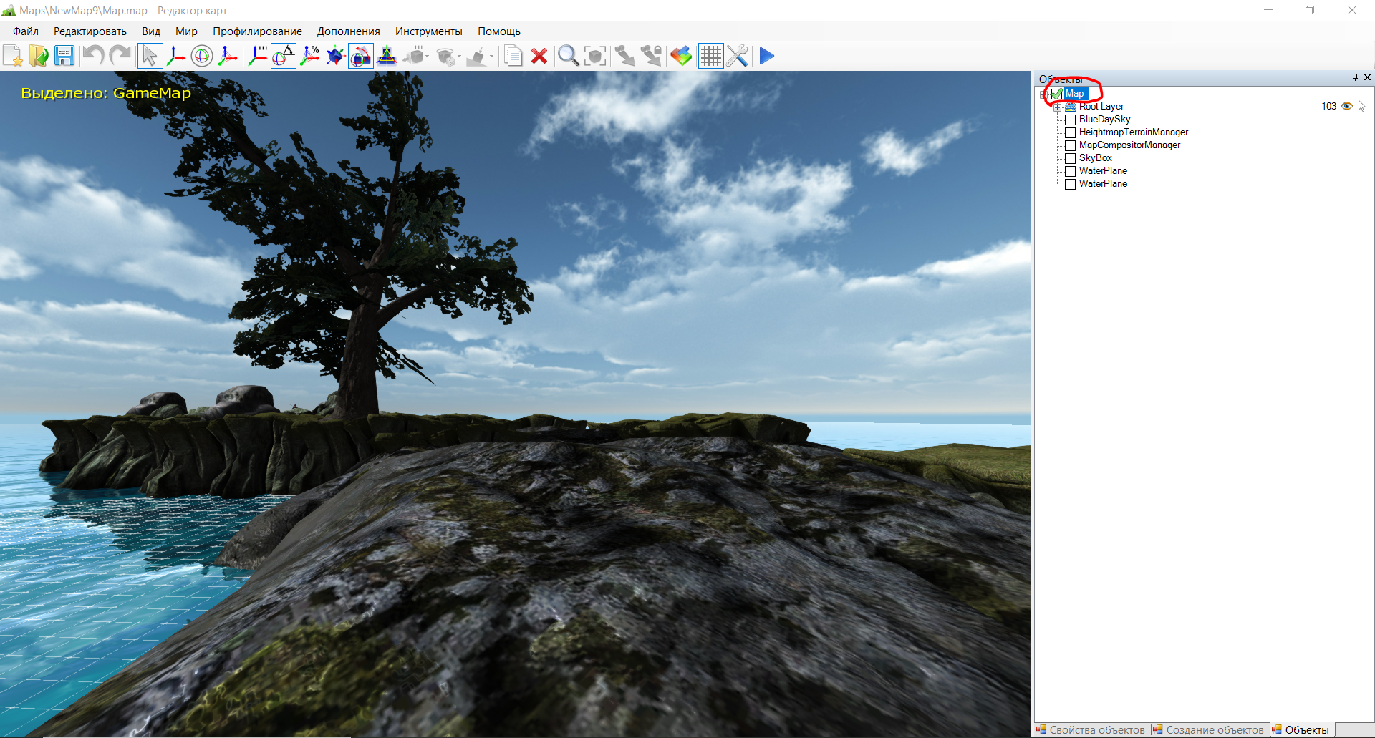Screen dimensions: 1375x738
Task: Click the pyramid triangle toolbar icon
Action: click(387, 56)
